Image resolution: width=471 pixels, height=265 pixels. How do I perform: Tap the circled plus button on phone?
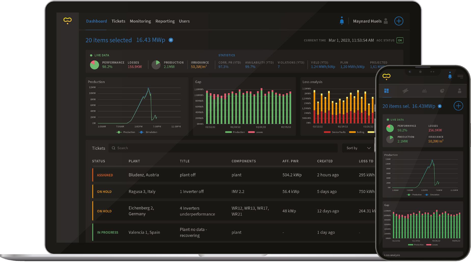(458, 106)
